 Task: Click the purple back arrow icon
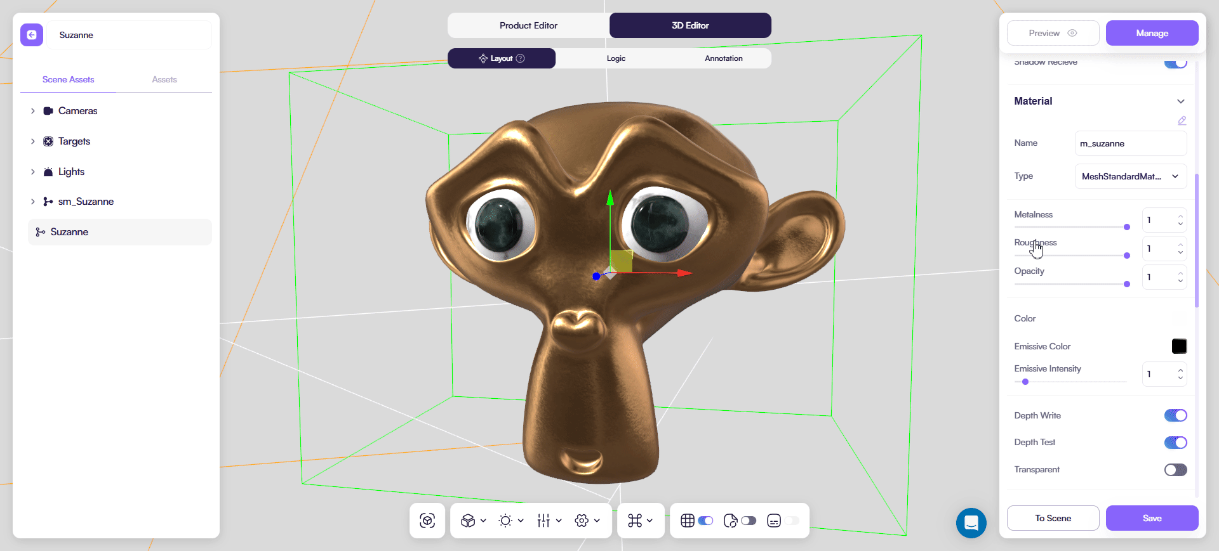[x=32, y=35]
